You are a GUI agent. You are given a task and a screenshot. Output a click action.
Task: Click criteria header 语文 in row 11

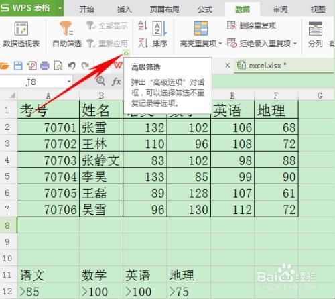[48, 274]
